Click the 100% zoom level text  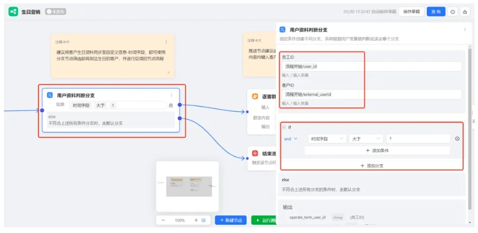180,220
